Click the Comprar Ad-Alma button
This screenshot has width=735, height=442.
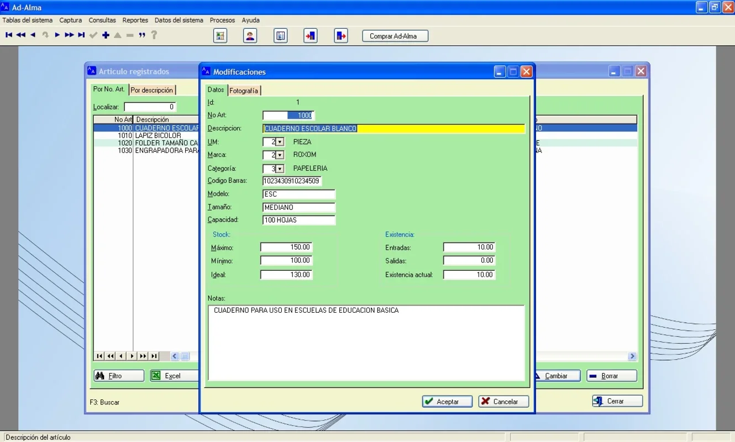tap(395, 36)
